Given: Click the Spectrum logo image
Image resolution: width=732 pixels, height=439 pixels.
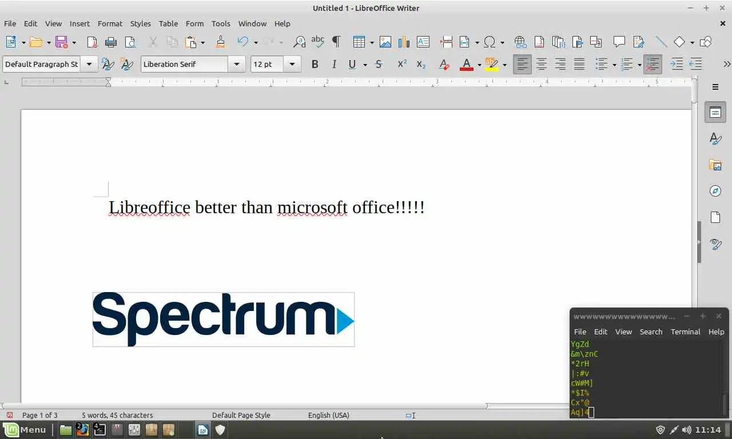Looking at the screenshot, I should [224, 319].
